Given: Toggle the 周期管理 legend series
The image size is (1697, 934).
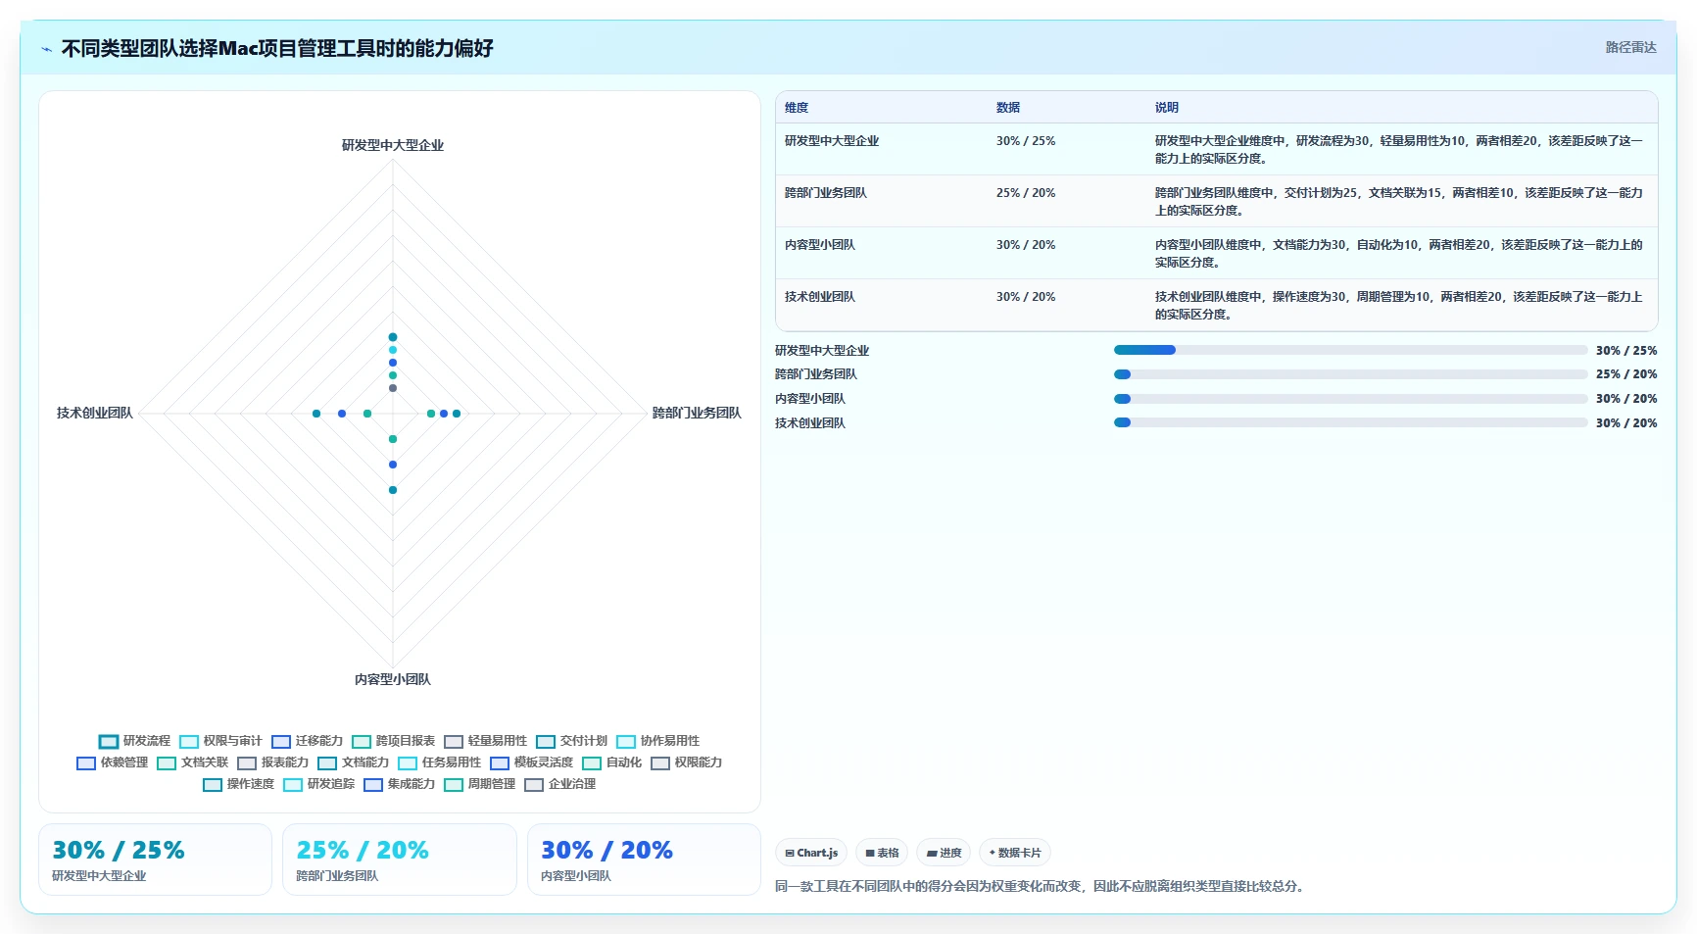Looking at the screenshot, I should tap(479, 784).
